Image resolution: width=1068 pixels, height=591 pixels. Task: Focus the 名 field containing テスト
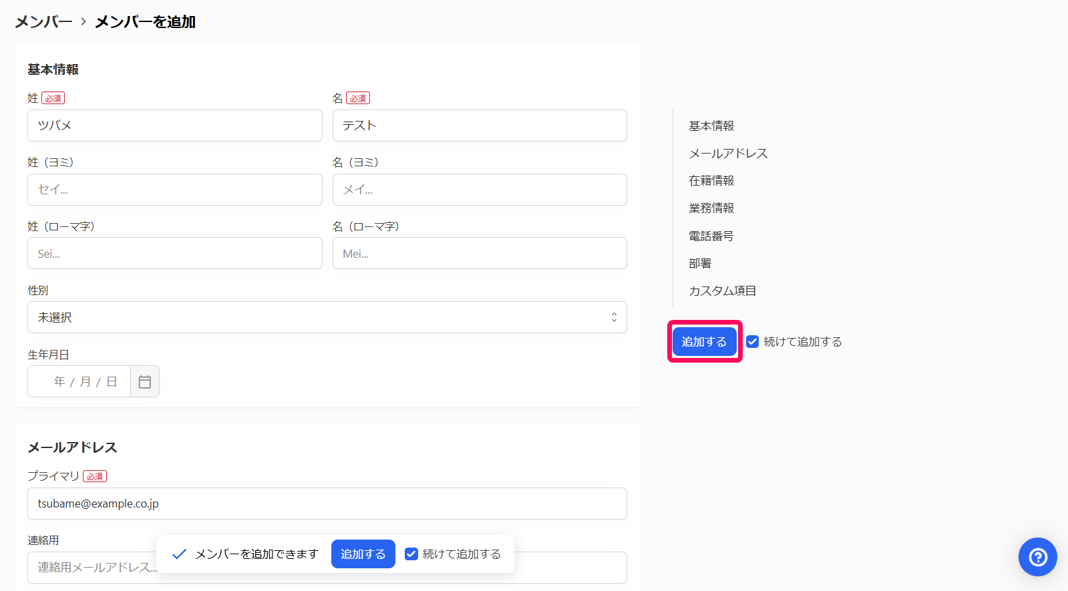coord(480,126)
